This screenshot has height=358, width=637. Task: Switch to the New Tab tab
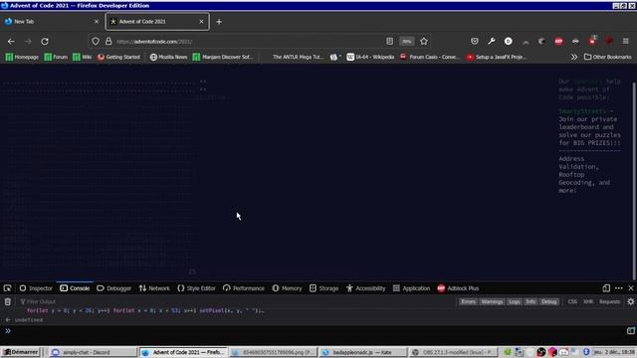pyautogui.click(x=52, y=22)
